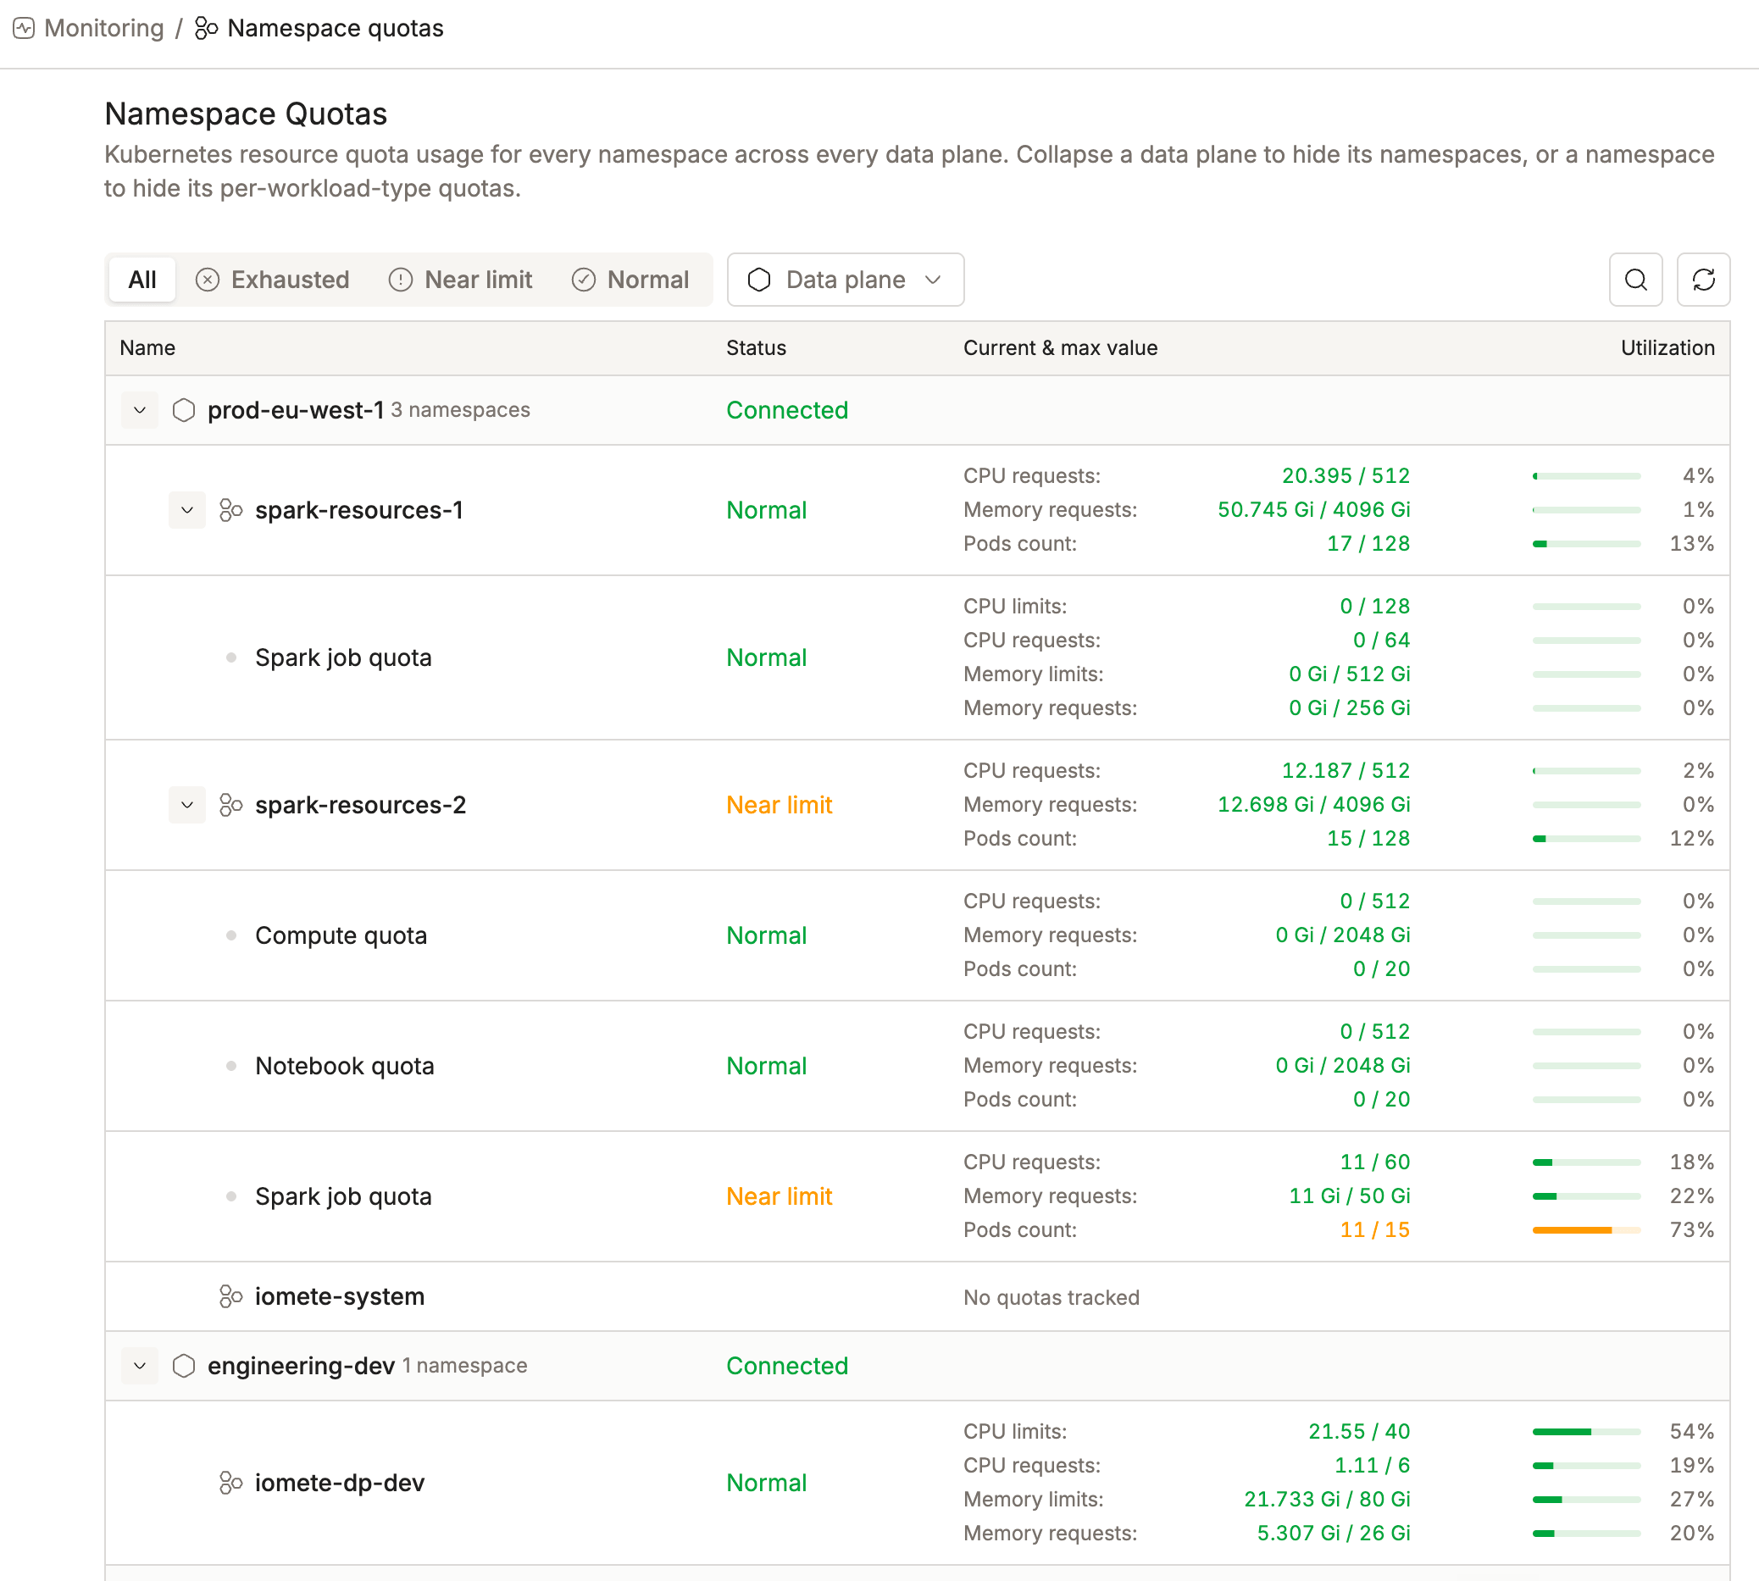Click the iomete-system namespace icon
Screen dimensions: 1759x1581
coord(230,1296)
